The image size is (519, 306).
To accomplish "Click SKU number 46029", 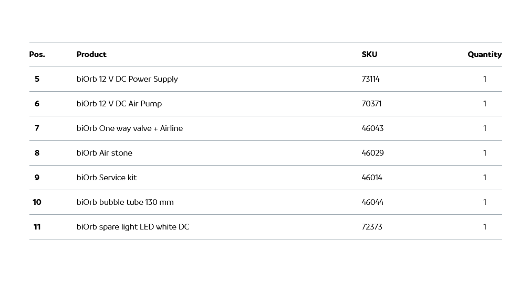I will tap(372, 153).
